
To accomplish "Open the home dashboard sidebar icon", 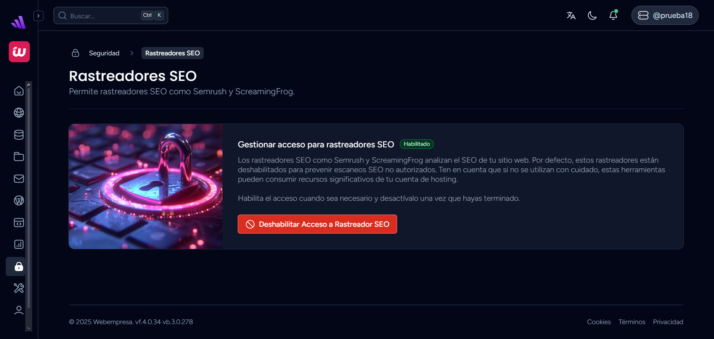I will point(19,91).
